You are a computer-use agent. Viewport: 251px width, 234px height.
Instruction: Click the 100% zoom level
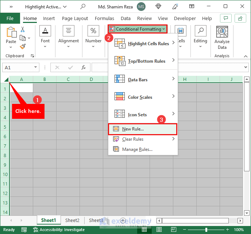coord(239,230)
